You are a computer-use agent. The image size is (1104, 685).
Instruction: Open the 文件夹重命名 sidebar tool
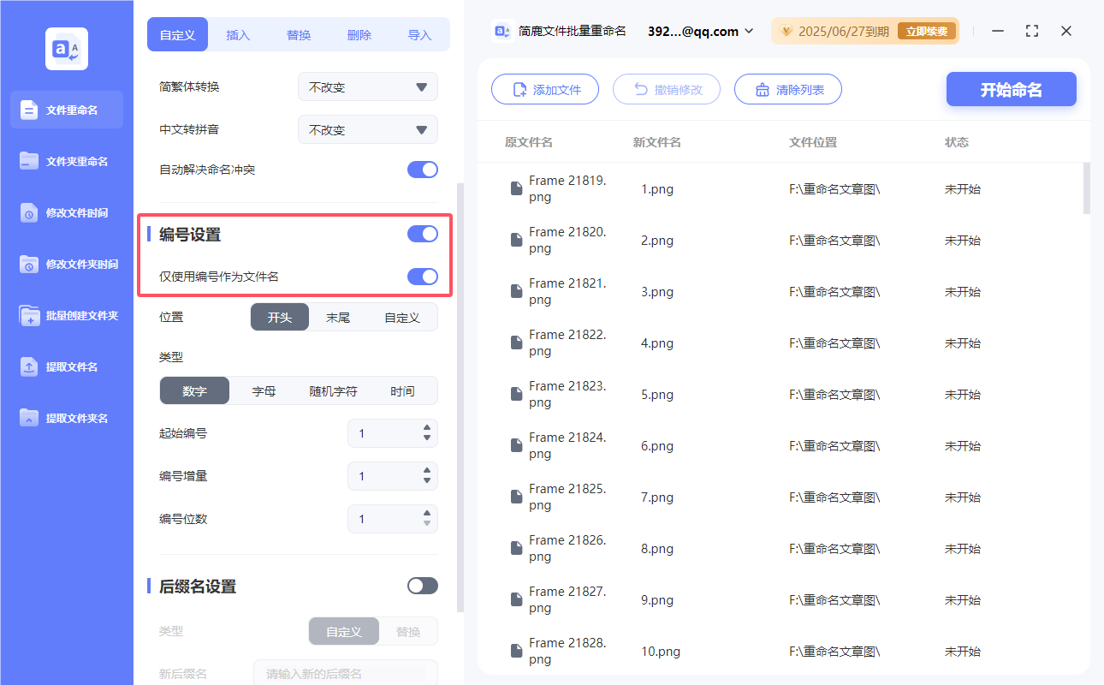pos(66,161)
